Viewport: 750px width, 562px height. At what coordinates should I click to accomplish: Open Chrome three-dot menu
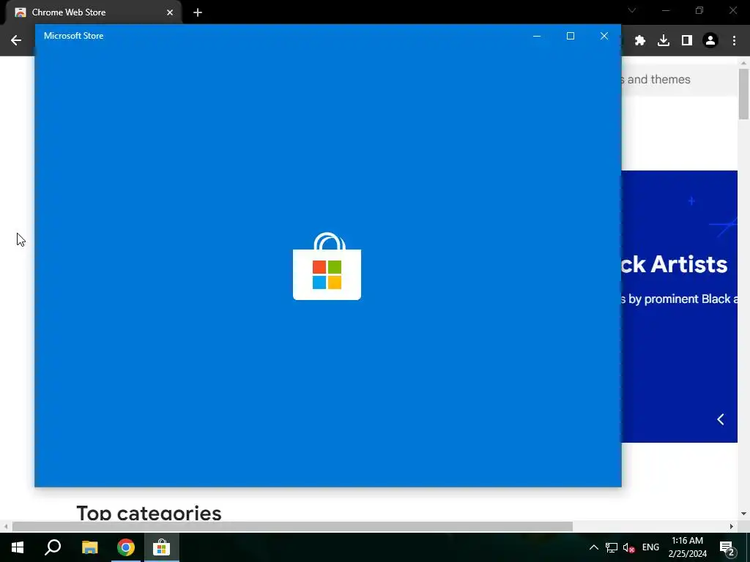[x=734, y=41]
